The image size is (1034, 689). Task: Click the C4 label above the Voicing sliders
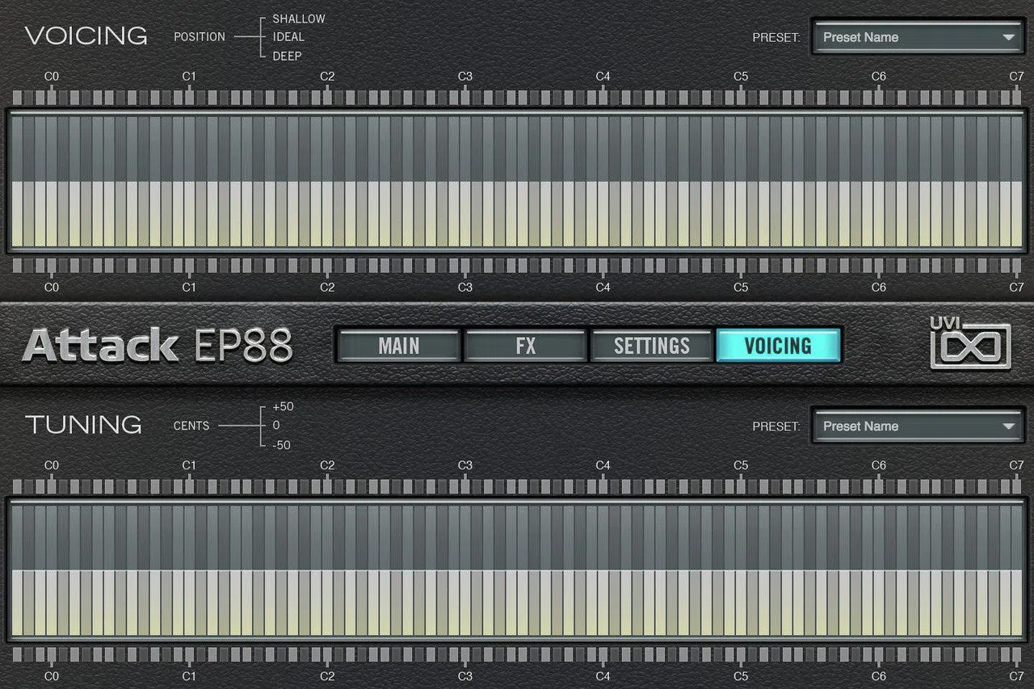(x=603, y=76)
